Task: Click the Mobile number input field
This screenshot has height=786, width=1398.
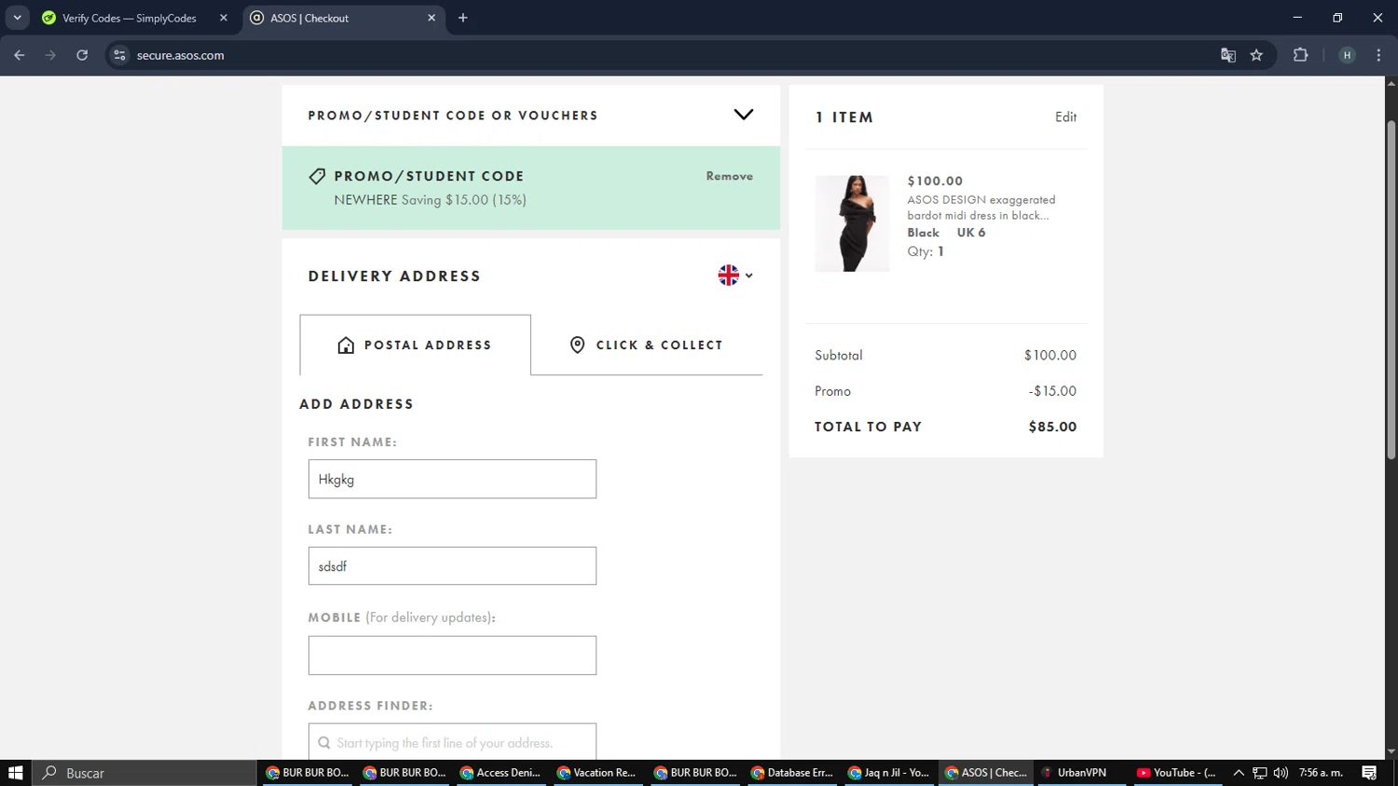Action: [x=452, y=656]
